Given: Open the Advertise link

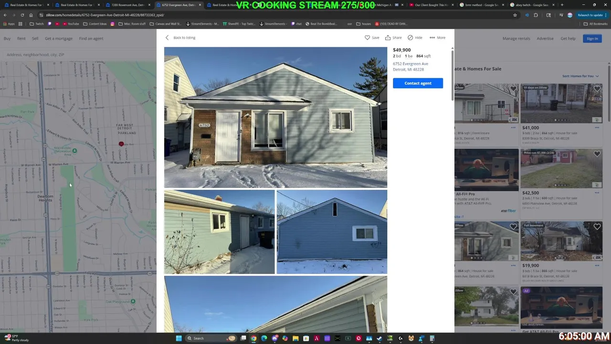Looking at the screenshot, I should [545, 38].
